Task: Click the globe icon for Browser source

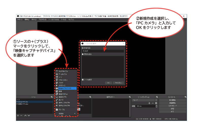Action: click(x=57, y=83)
